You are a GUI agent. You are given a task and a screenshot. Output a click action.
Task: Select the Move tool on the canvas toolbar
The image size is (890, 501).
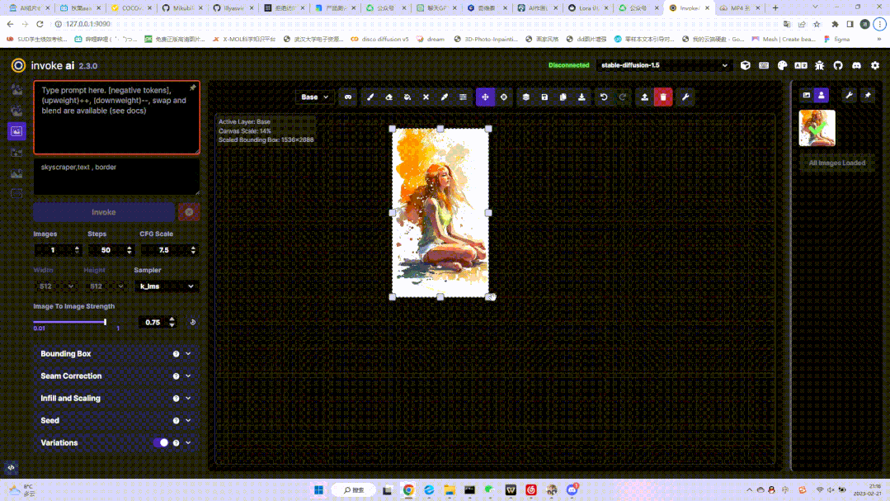pyautogui.click(x=485, y=97)
